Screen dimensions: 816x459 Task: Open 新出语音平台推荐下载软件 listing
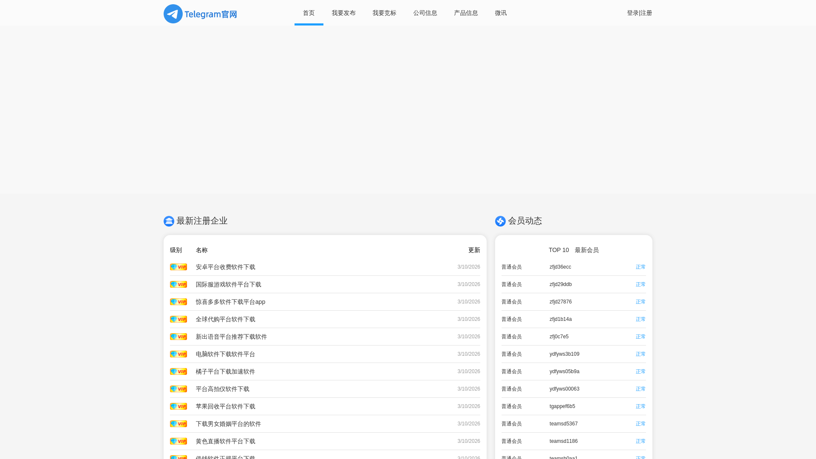tap(232, 337)
